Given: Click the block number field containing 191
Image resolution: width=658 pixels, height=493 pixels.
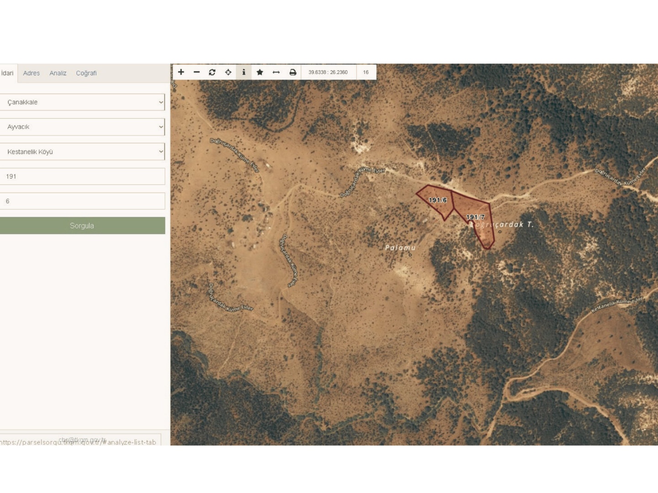Looking at the screenshot, I should 82,176.
